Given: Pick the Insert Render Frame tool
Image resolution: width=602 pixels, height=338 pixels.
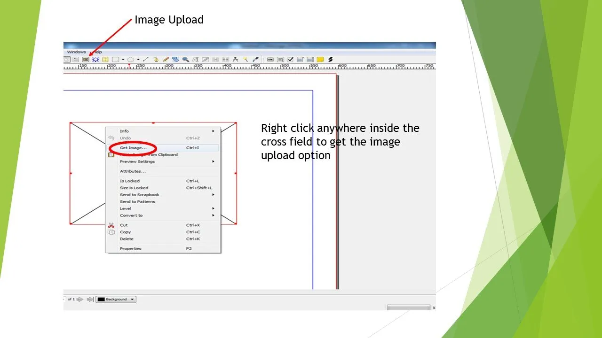Looking at the screenshot, I should pos(96,60).
